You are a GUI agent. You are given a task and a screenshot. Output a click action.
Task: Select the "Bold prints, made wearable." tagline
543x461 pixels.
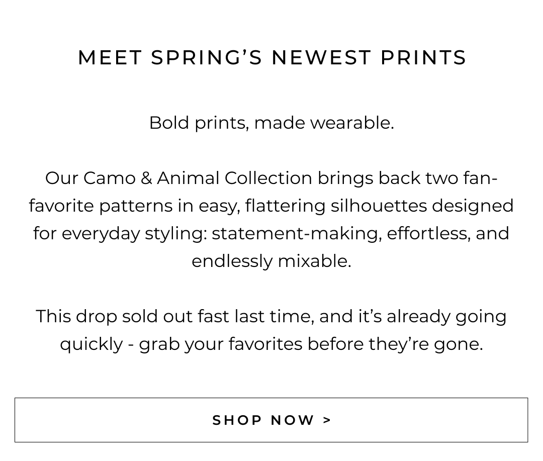tap(271, 123)
